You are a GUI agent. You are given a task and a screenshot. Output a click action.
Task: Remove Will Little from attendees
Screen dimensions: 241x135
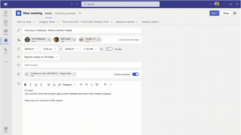(x=74, y=40)
